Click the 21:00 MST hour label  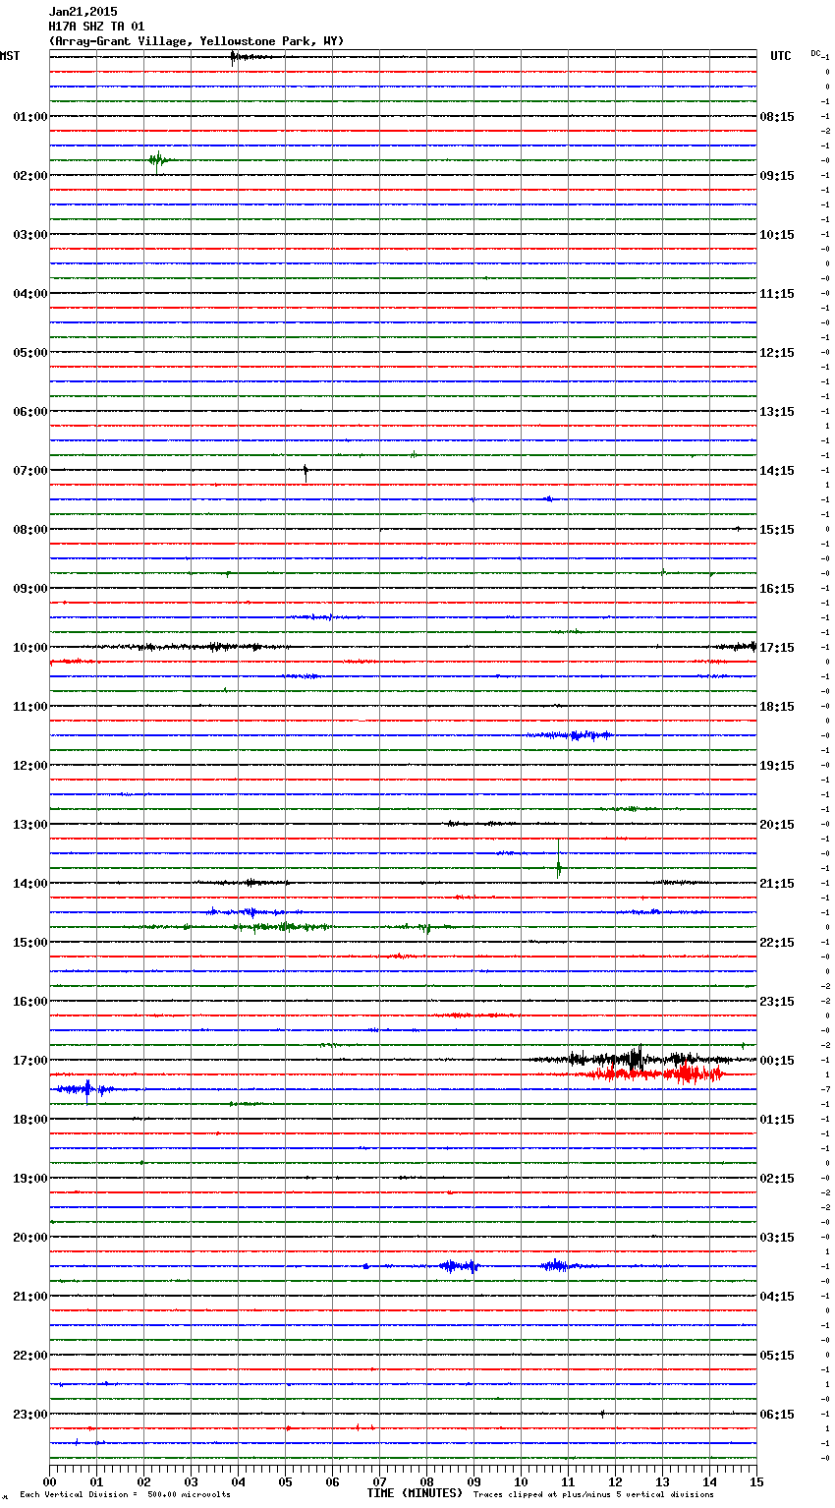pyautogui.click(x=30, y=1297)
